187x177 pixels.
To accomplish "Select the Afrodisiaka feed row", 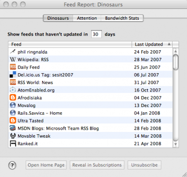I will (91, 98).
